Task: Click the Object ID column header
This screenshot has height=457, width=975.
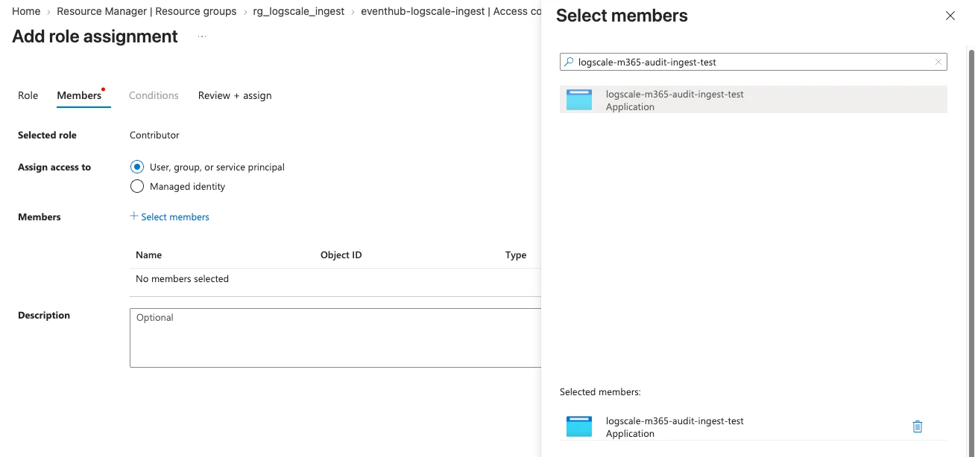Action: pyautogui.click(x=341, y=255)
